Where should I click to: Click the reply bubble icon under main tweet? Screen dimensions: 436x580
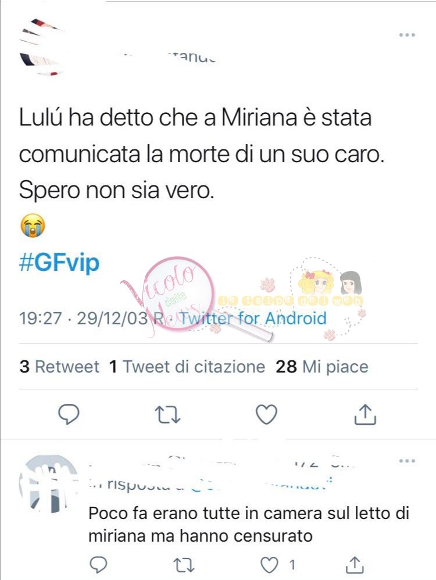click(x=69, y=414)
